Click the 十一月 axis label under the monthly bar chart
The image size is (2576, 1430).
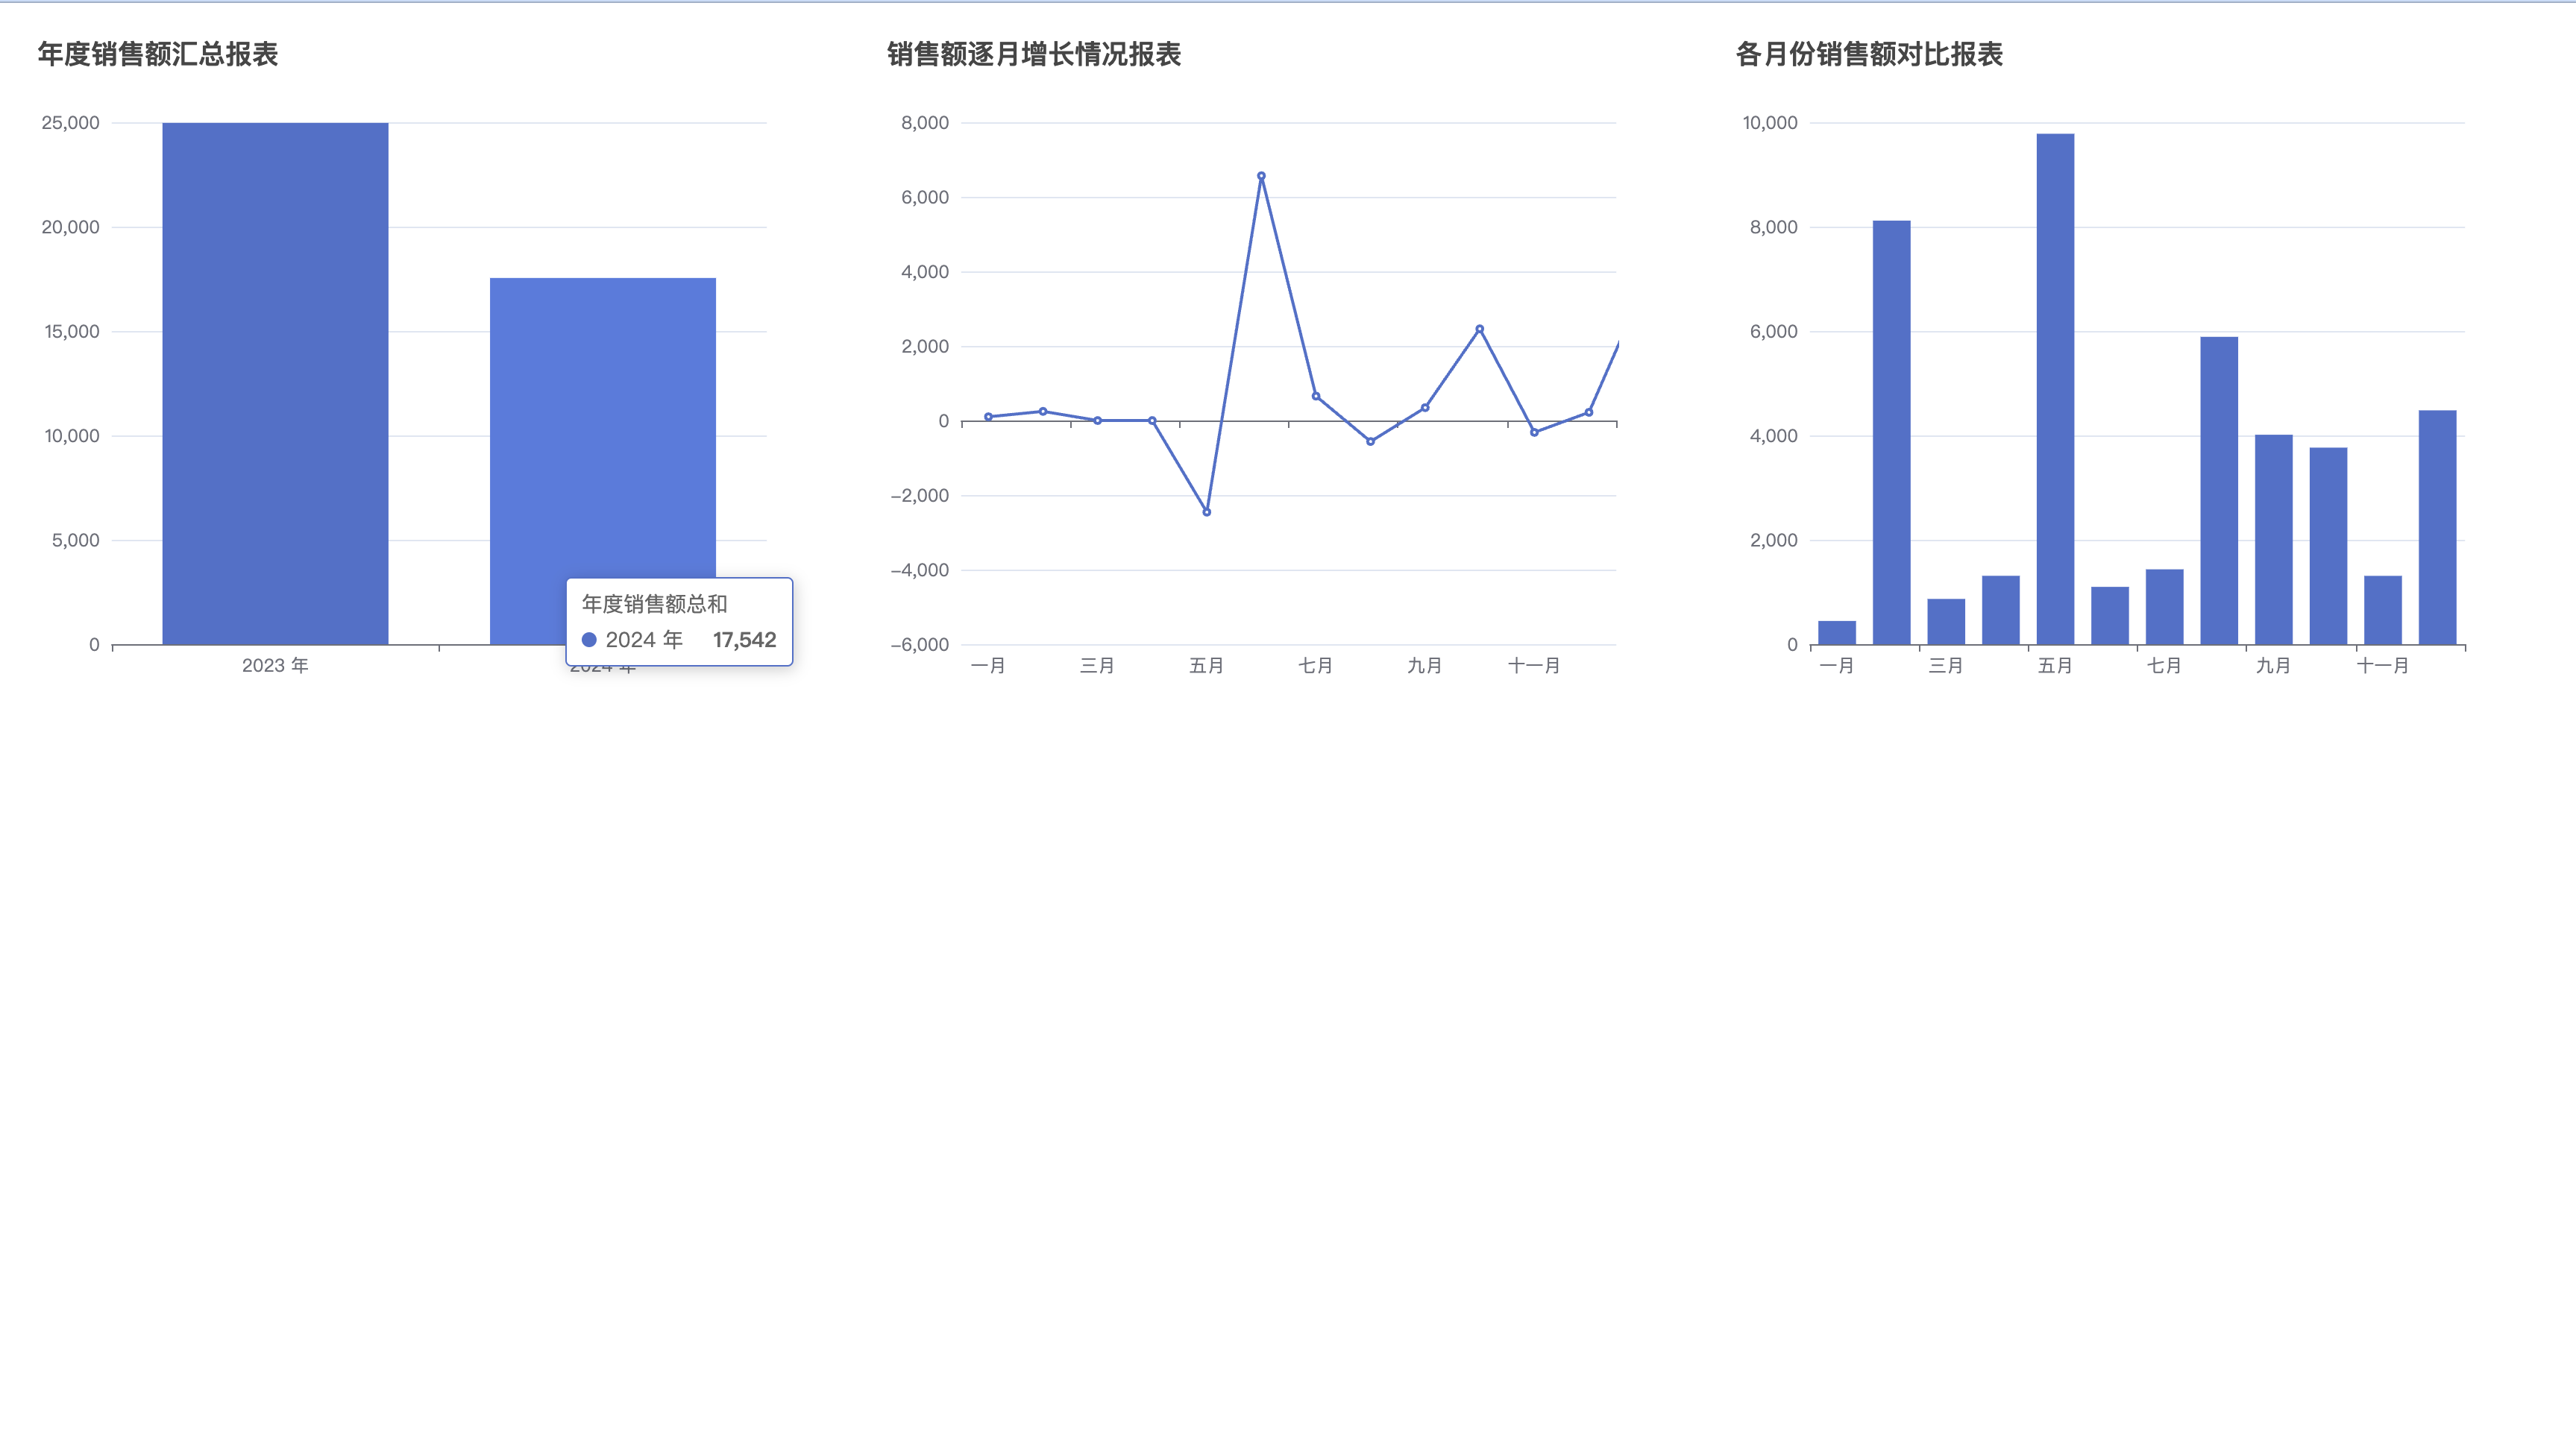(2382, 666)
